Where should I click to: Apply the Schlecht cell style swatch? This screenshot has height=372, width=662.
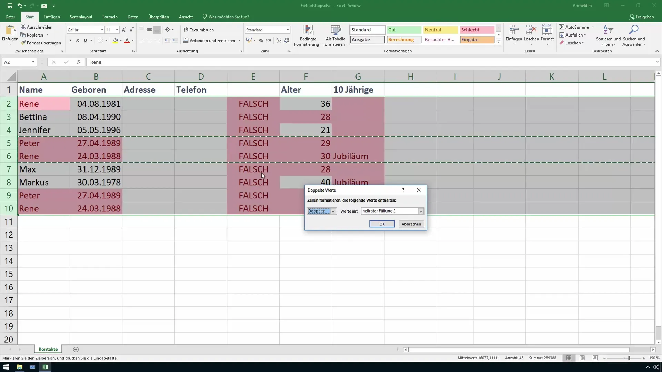pos(477,30)
